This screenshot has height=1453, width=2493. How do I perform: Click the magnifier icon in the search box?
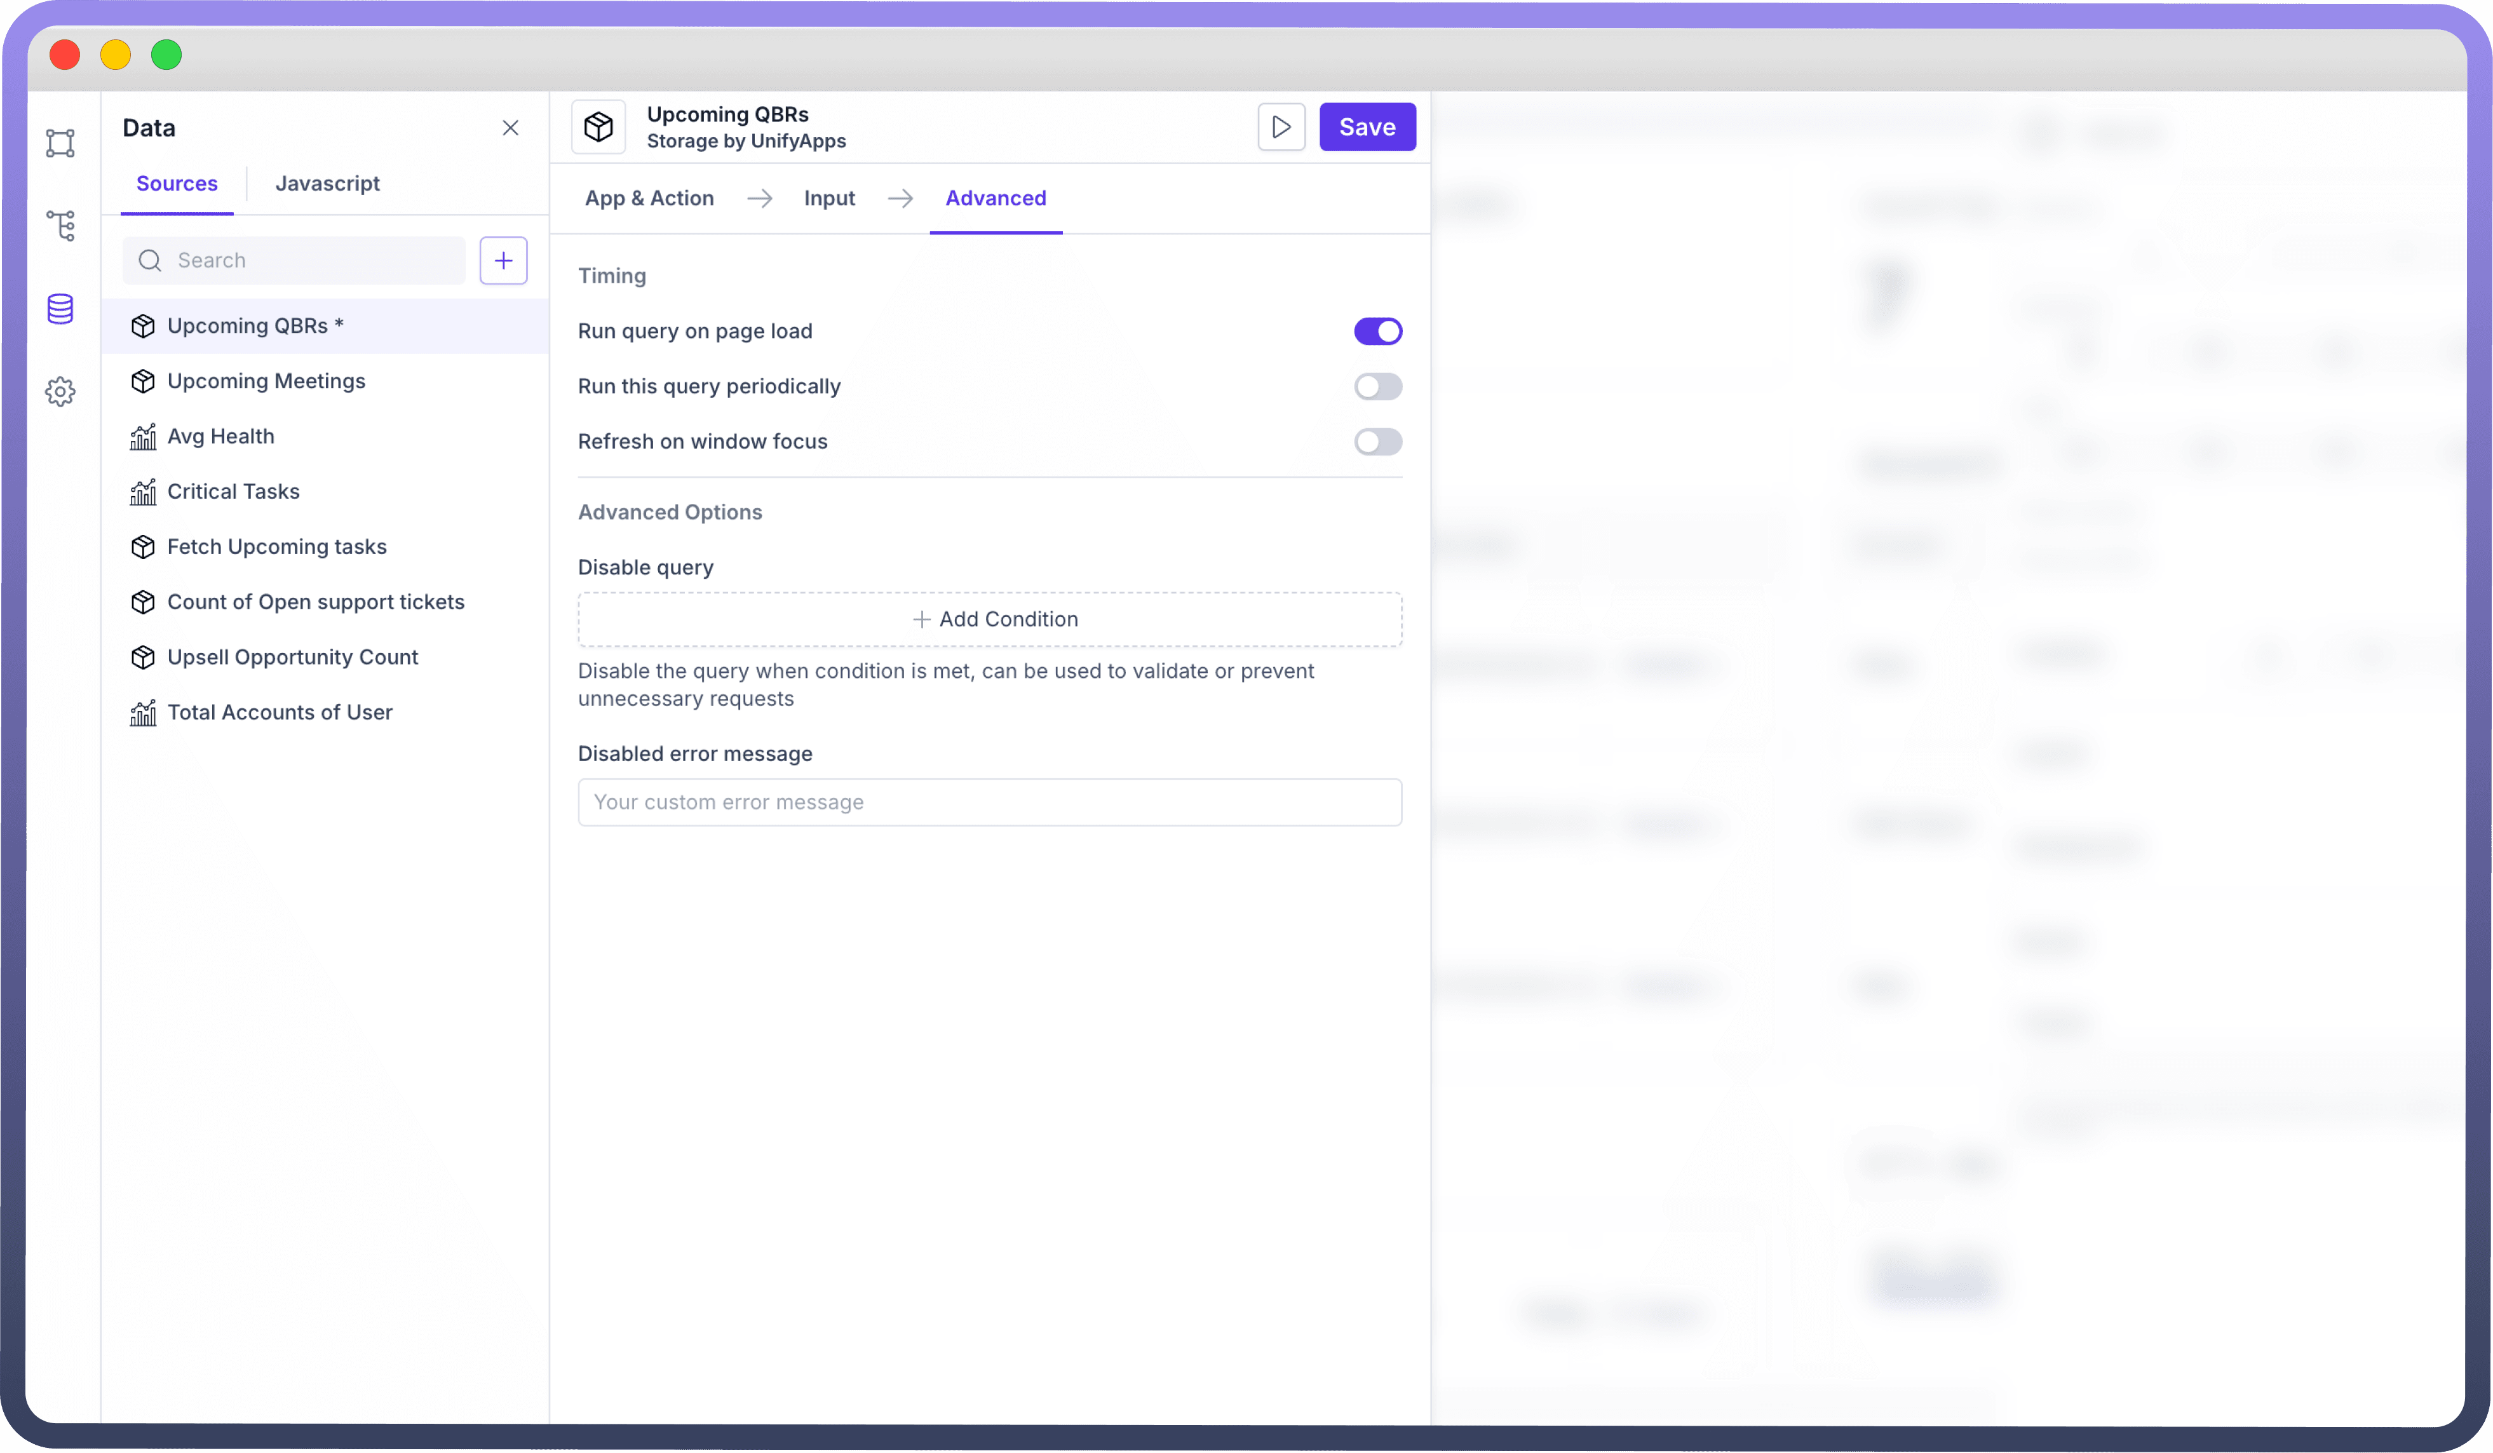tap(149, 260)
